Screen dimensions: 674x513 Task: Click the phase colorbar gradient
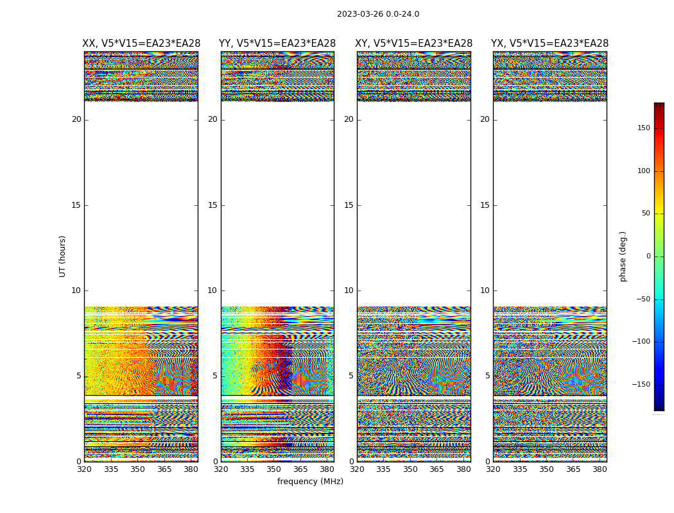coord(659,256)
